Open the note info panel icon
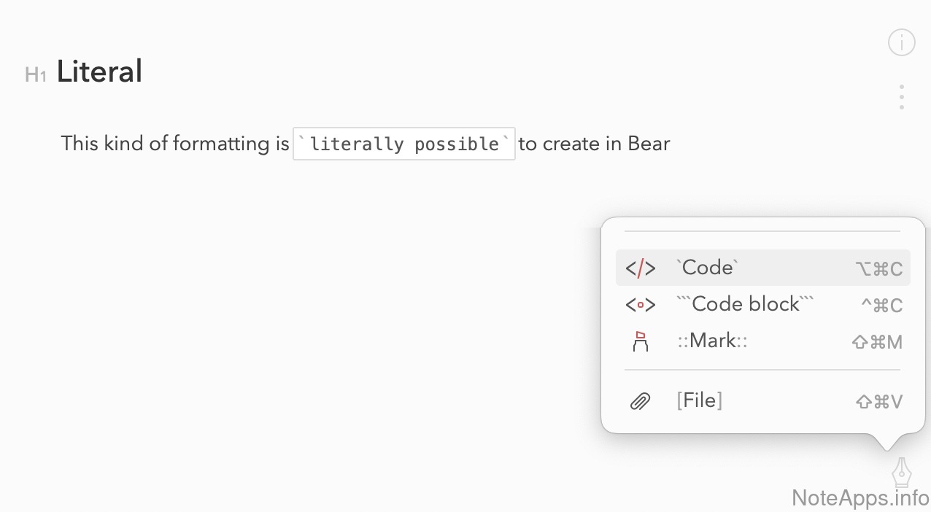Screen dimensions: 931x512 (901, 42)
